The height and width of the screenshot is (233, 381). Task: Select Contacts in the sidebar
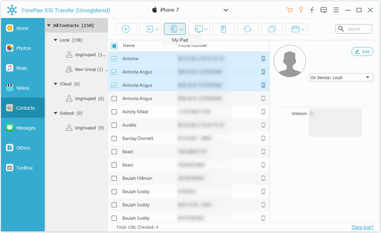[x=23, y=108]
